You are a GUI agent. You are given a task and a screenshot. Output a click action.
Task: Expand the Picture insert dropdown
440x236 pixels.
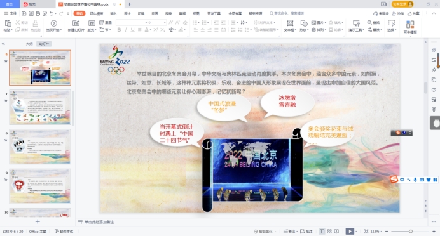[326, 22]
